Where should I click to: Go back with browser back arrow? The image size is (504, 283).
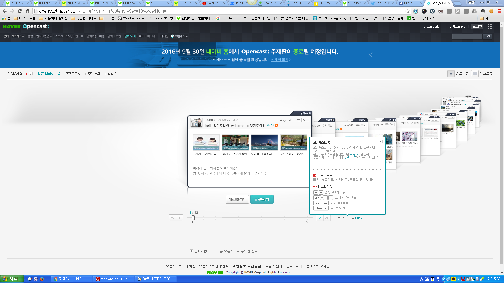pyautogui.click(x=4, y=11)
